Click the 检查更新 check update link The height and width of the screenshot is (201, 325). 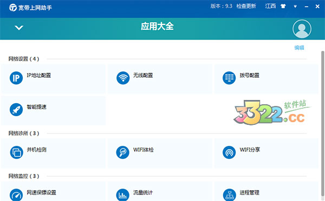246,6
